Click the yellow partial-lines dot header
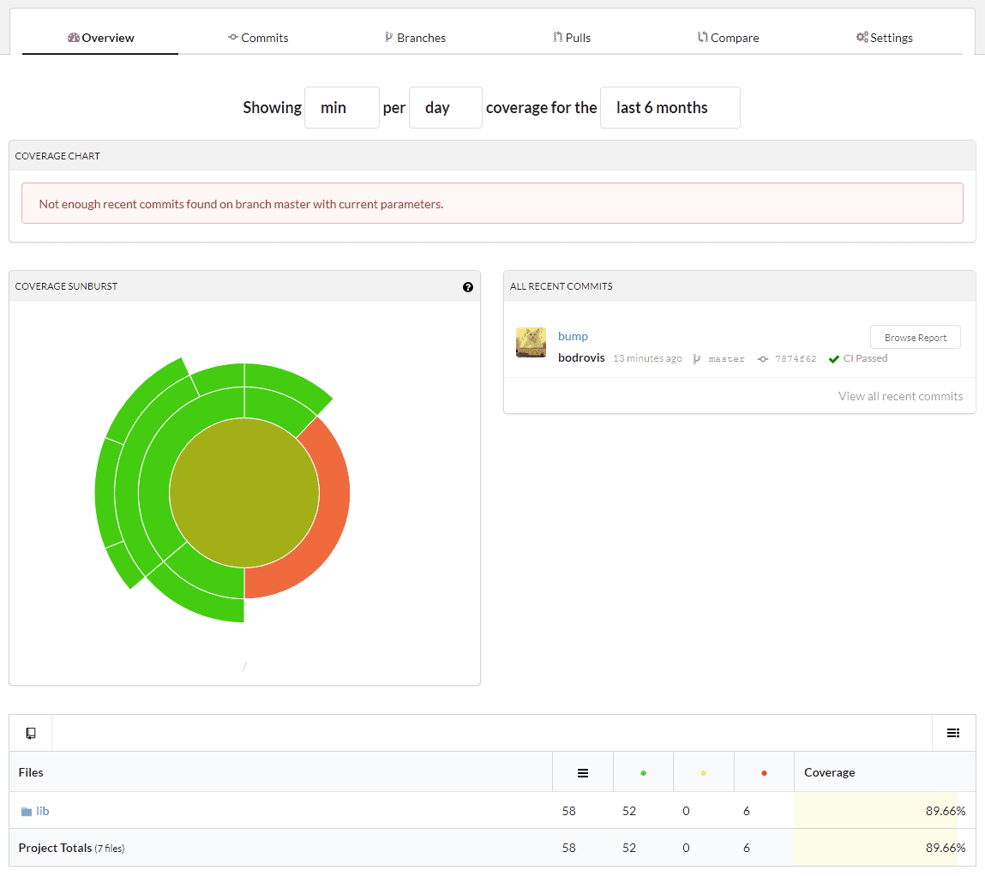 (x=704, y=773)
